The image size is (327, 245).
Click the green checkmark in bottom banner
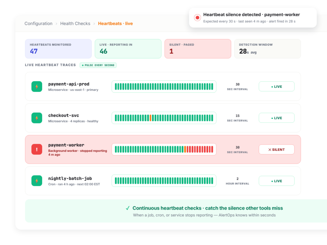(128, 208)
